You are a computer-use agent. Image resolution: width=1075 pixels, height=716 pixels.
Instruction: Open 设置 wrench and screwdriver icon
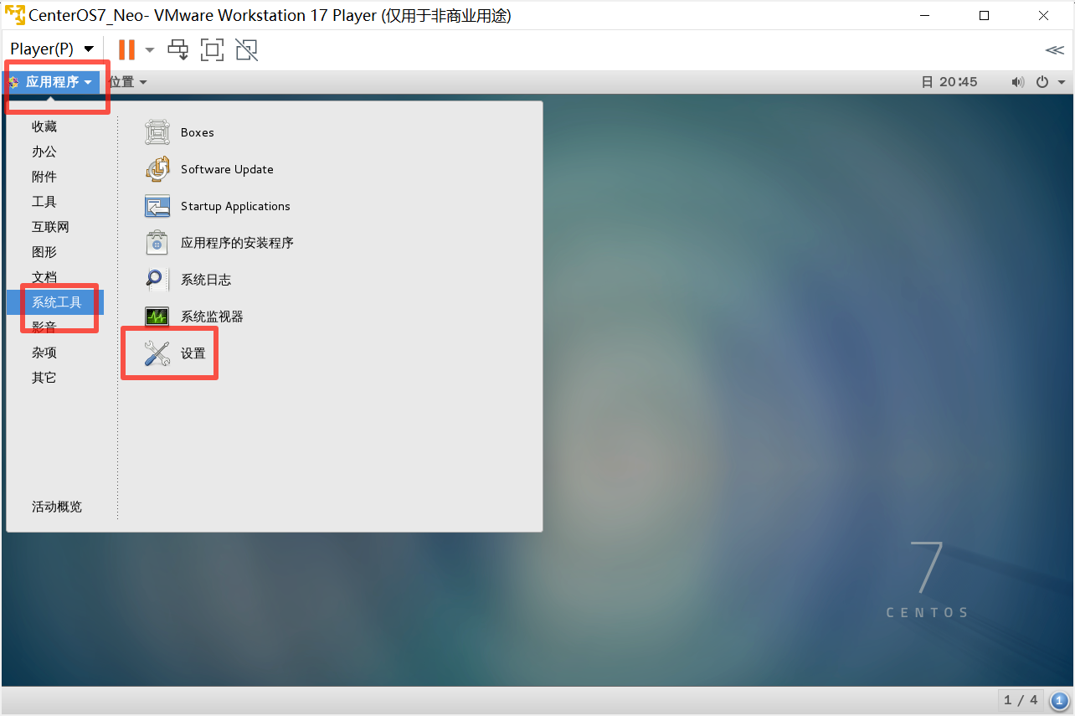157,353
